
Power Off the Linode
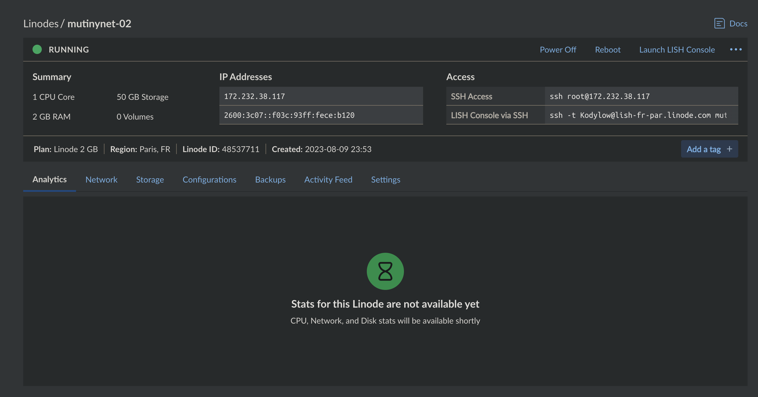click(558, 49)
